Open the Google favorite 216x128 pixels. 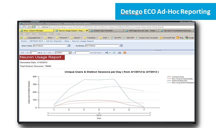189,38
